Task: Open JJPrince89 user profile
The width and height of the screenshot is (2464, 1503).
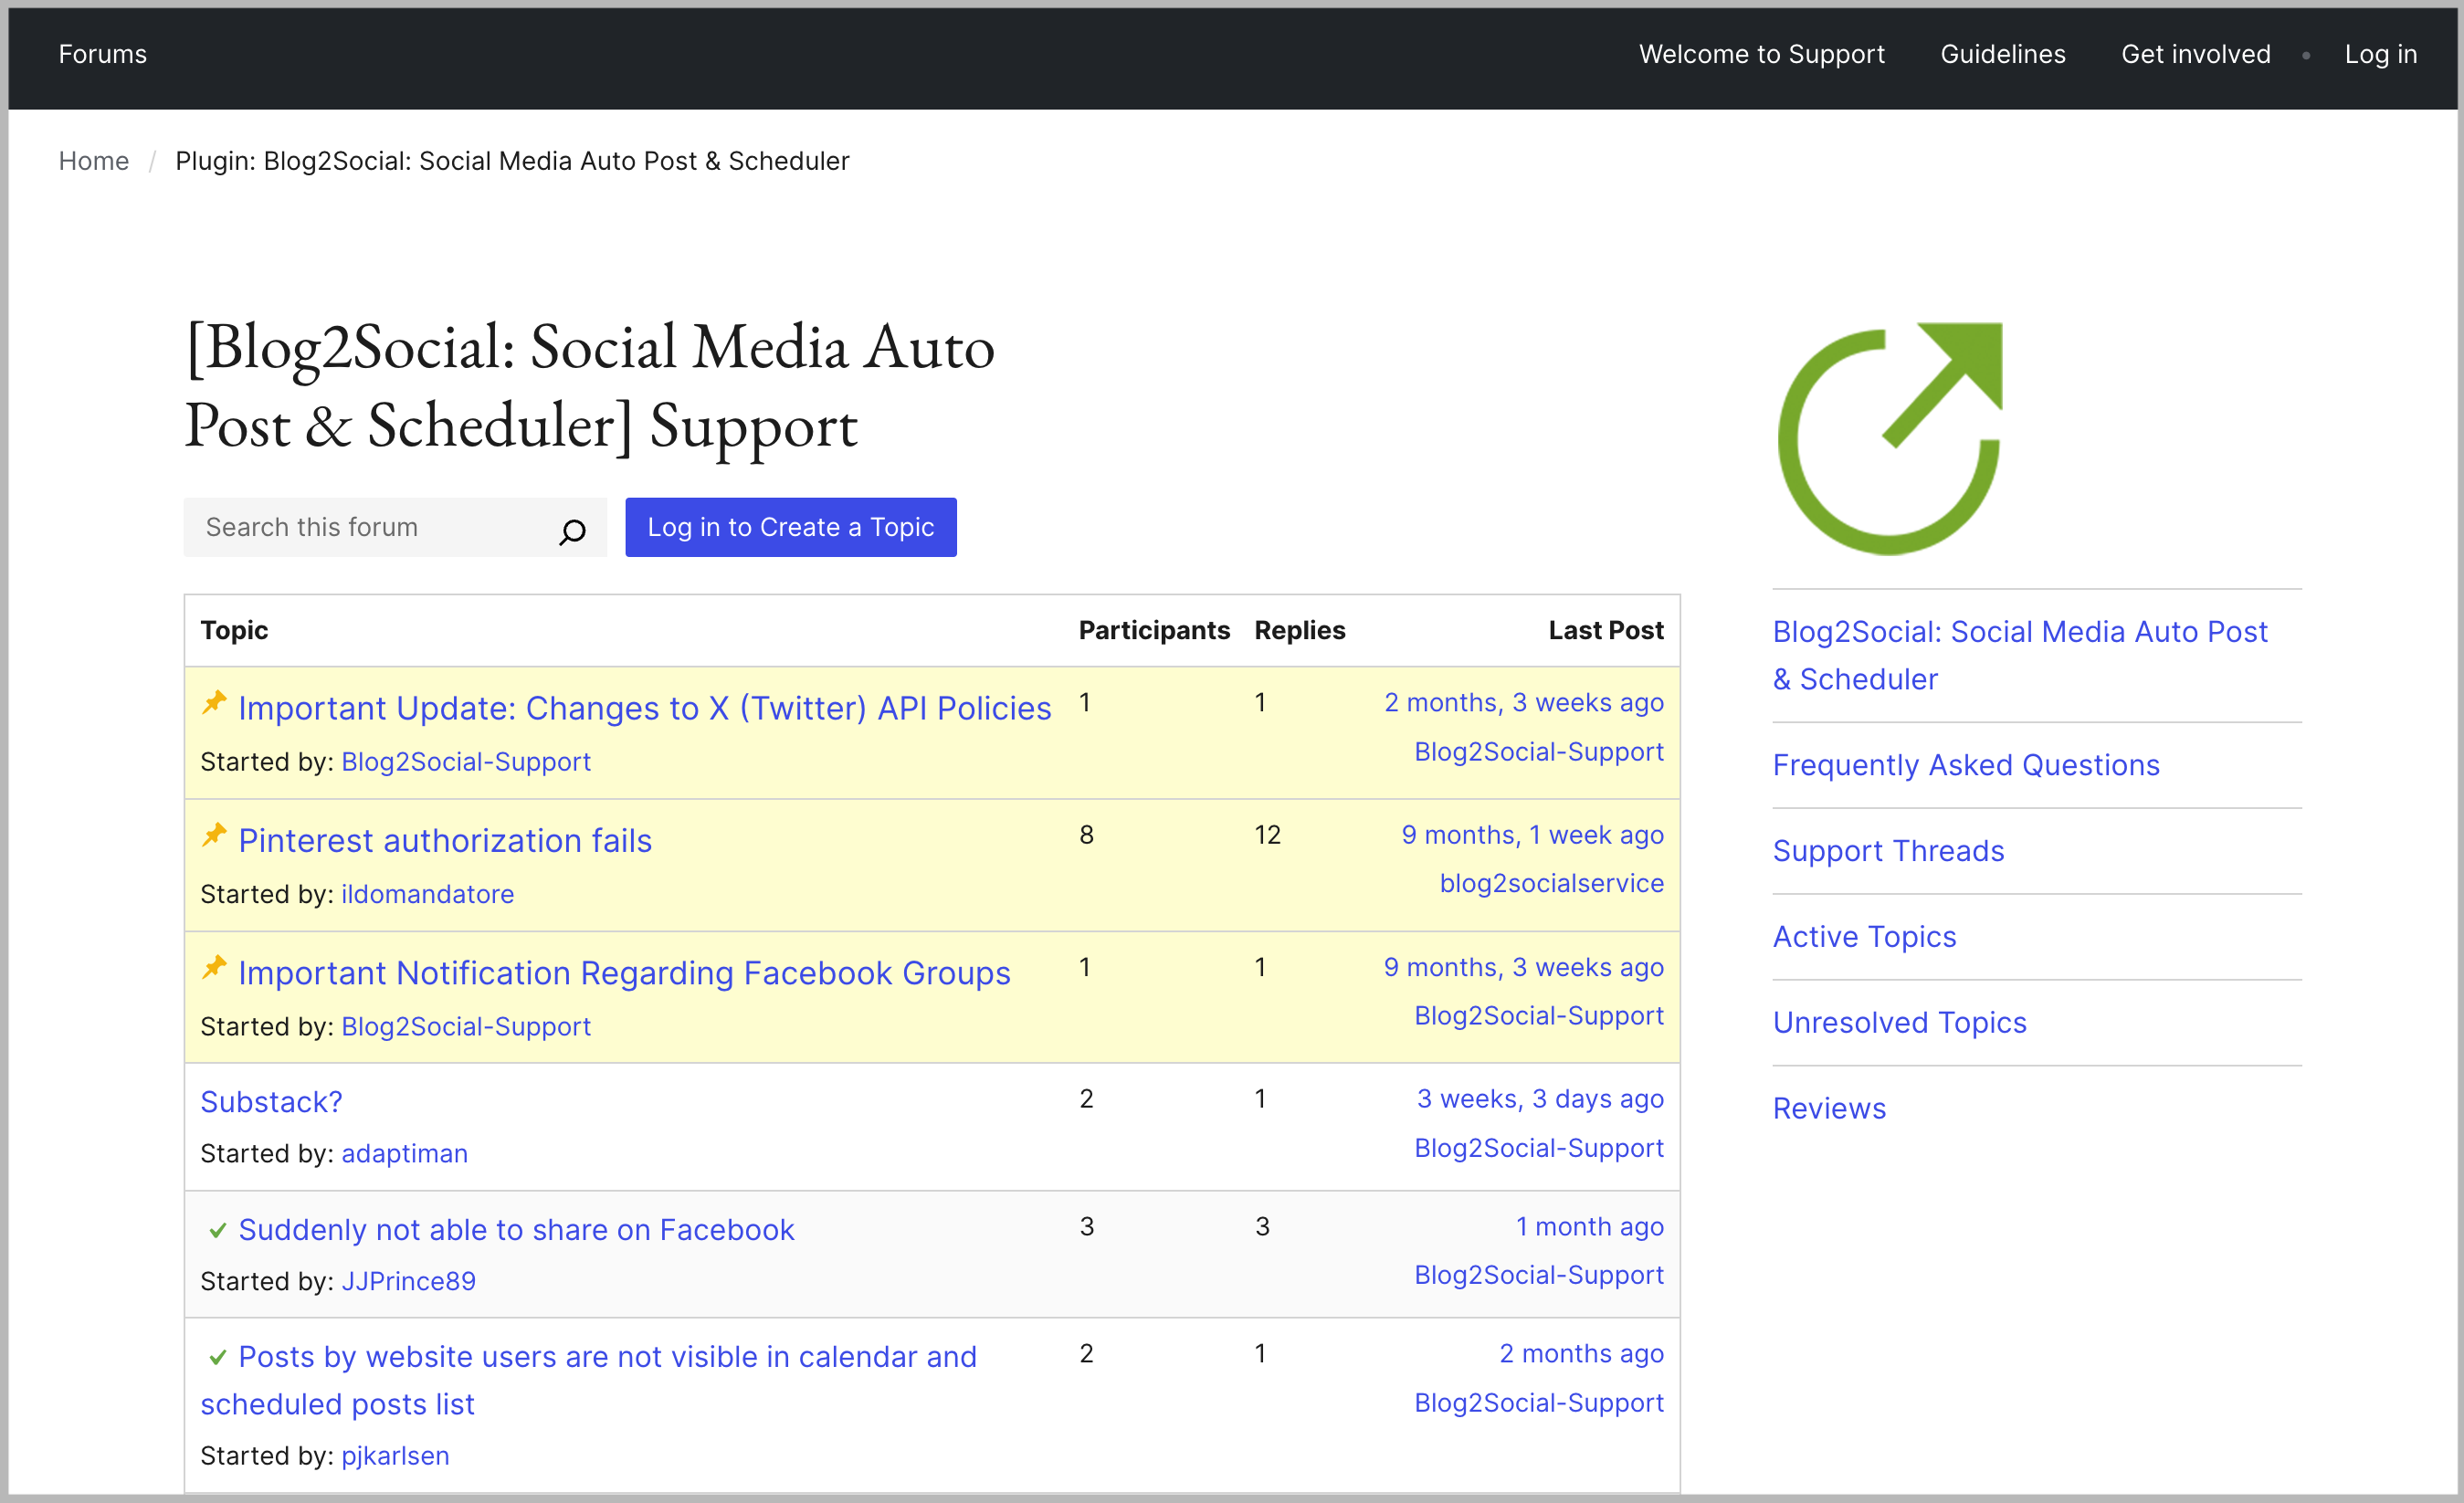Action: coord(408,1281)
